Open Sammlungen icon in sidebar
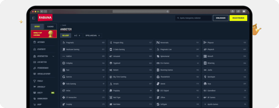 pyautogui.click(x=34, y=99)
